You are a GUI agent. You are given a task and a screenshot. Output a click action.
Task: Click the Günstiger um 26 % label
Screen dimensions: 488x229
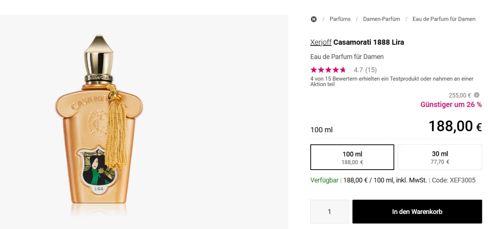[x=451, y=105]
